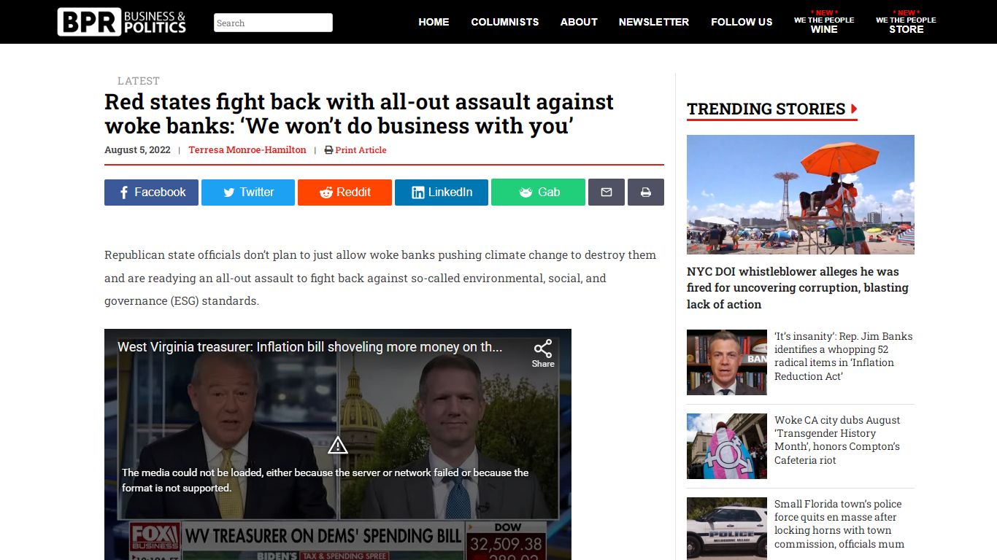
Task: Share article on Gab
Action: pyautogui.click(x=538, y=192)
